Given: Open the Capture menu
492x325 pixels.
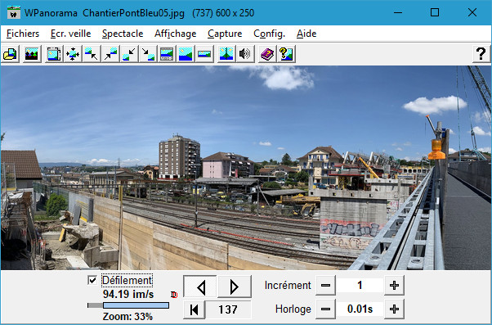Looking at the screenshot, I should click(225, 34).
